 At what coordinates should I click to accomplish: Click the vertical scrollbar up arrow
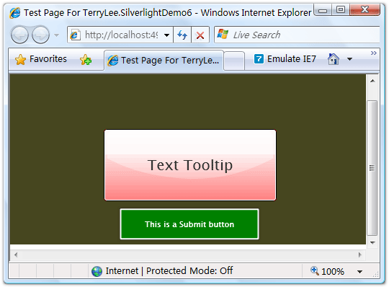pos(372,81)
